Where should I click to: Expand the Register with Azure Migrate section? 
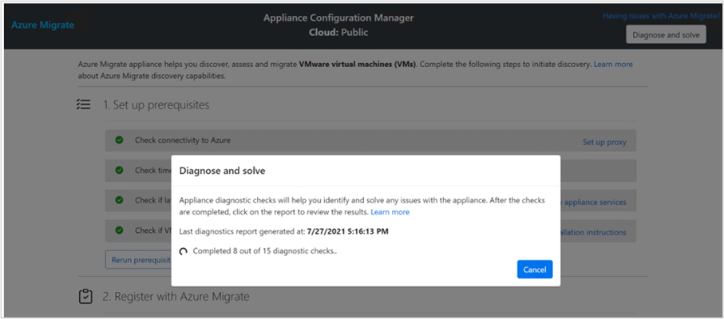point(176,297)
